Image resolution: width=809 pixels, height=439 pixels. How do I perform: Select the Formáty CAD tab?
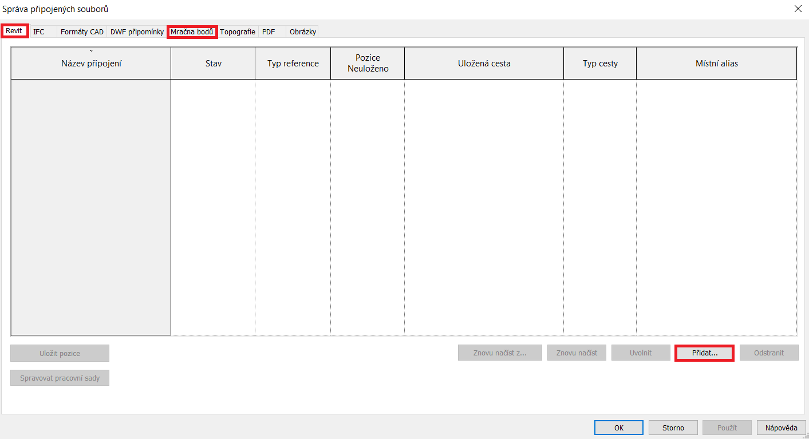click(82, 32)
